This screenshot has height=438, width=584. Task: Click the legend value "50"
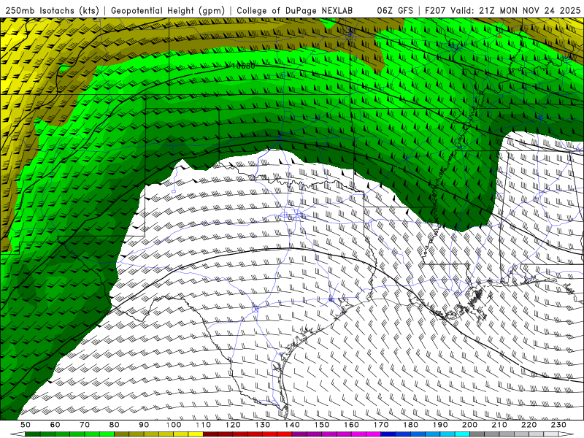click(26, 425)
